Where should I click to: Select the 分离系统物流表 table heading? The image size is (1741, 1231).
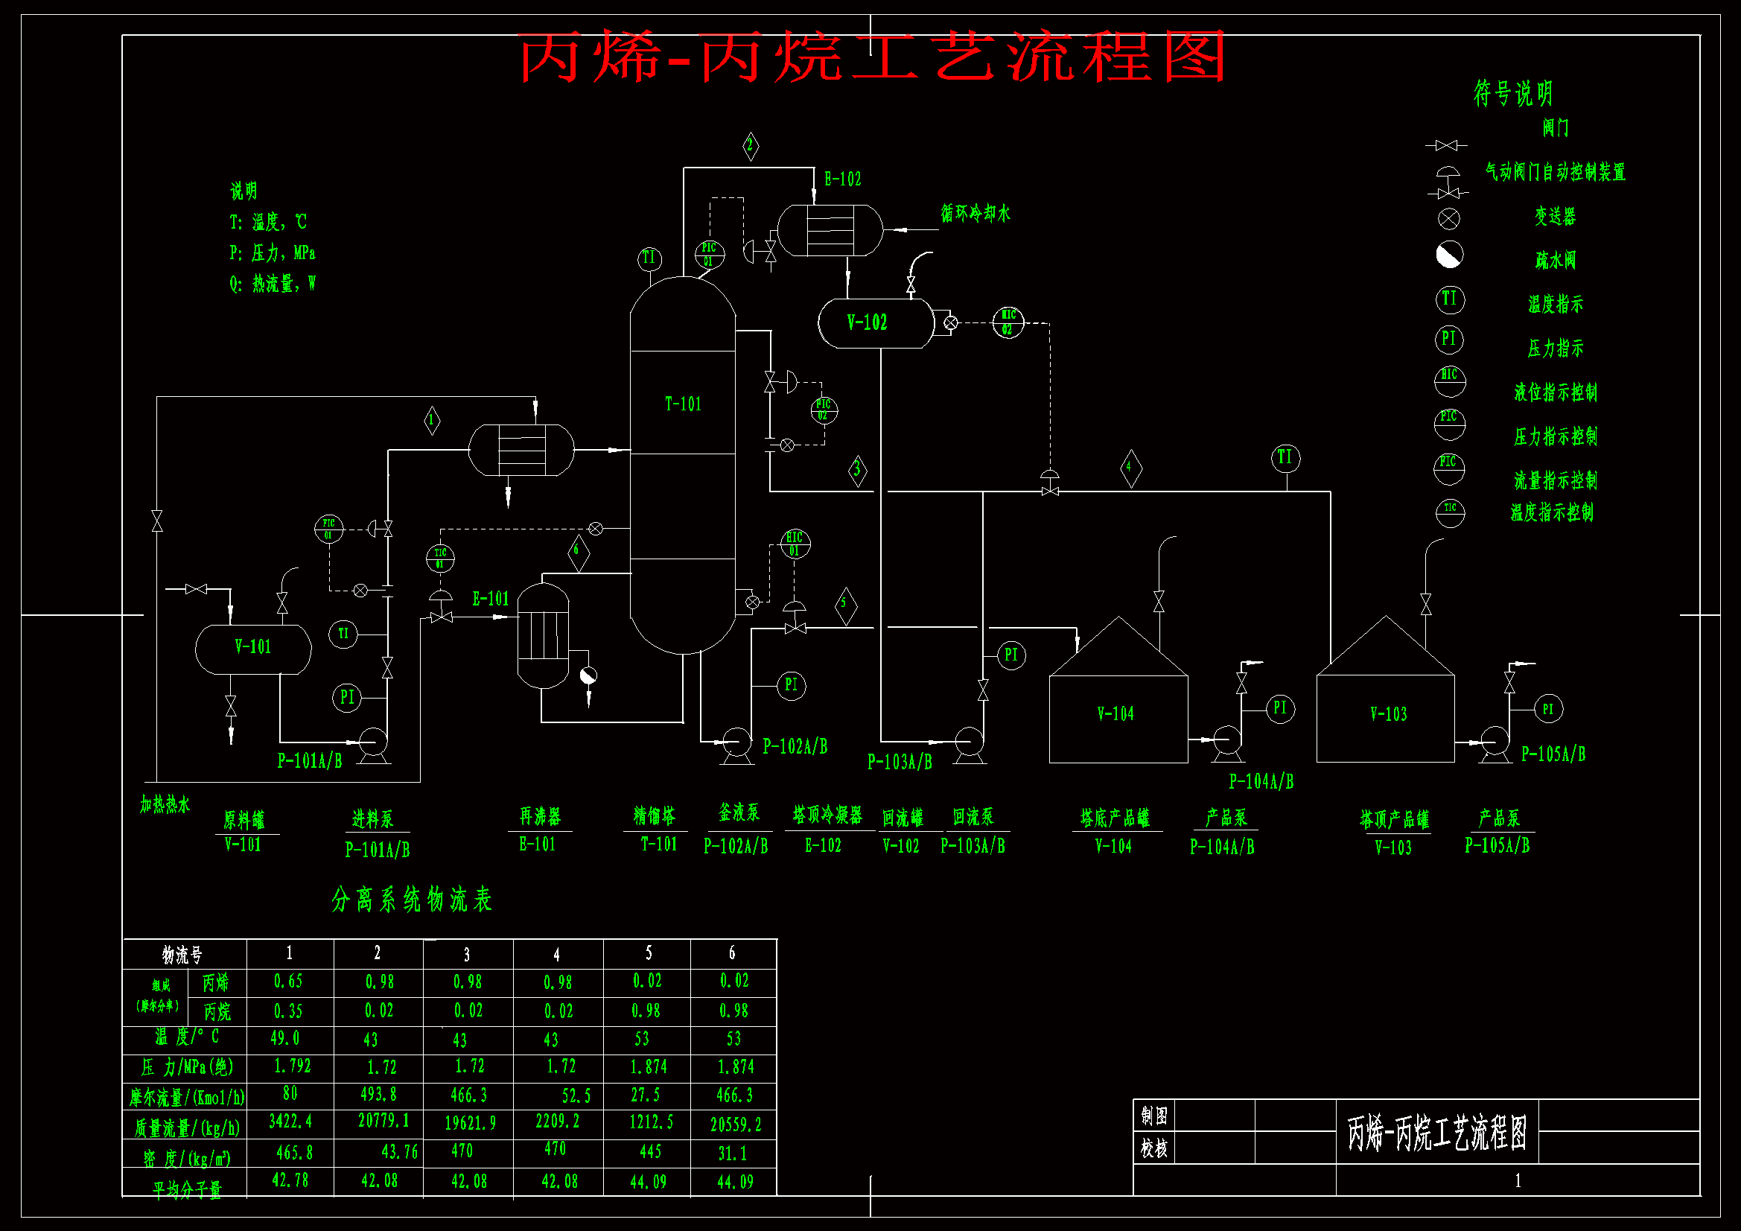coord(412,900)
